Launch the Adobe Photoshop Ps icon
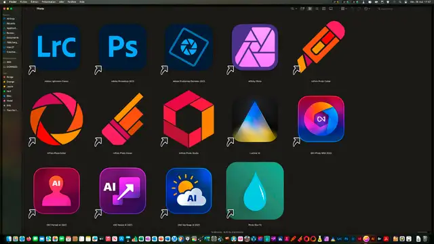Screen dimensions: 434x244 pos(123,47)
